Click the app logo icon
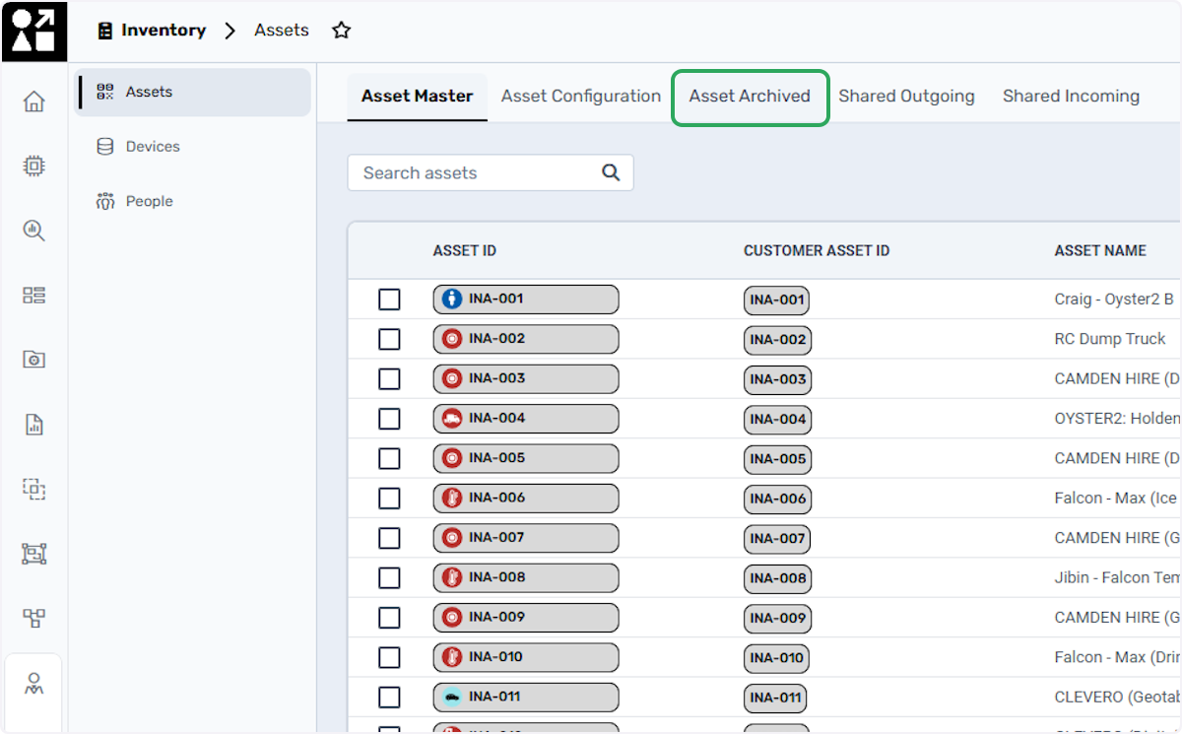This screenshot has width=1182, height=734. 34,32
